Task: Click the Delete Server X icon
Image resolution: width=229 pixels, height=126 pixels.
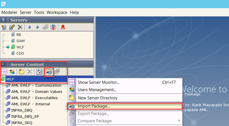Action: click(20, 27)
